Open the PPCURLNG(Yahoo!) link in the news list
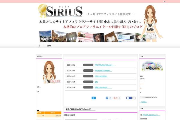180x120 pixels. click(105, 65)
